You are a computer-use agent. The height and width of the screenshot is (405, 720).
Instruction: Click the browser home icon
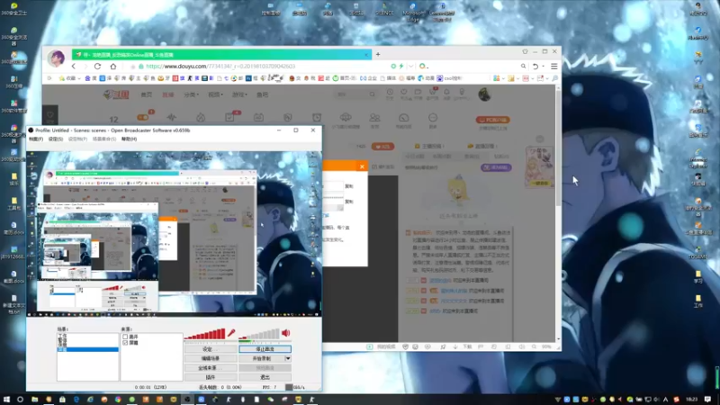click(x=113, y=66)
